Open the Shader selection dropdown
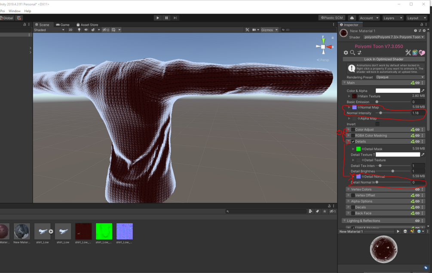 (x=394, y=37)
